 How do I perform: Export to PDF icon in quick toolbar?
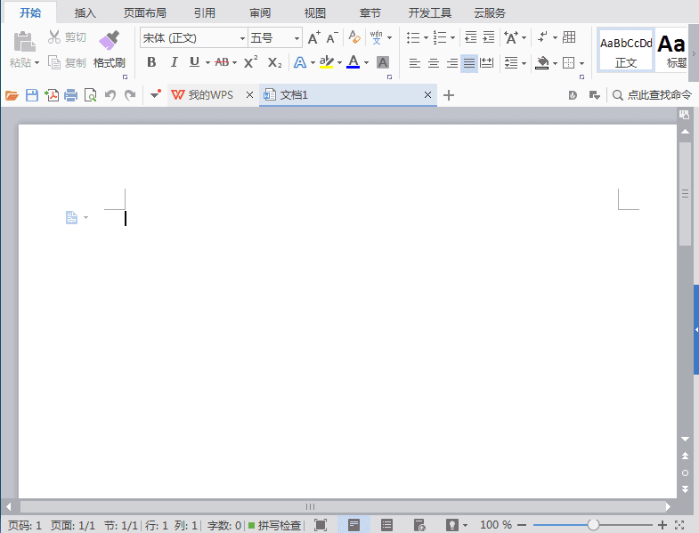(52, 95)
